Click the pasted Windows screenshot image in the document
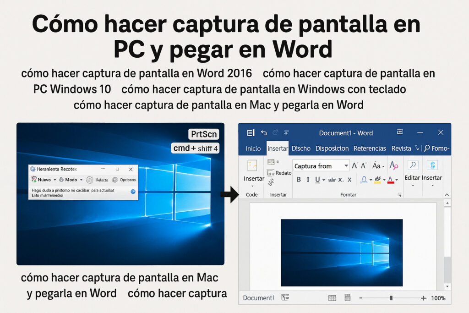Viewport: 469px width, 313px height. pos(342,253)
